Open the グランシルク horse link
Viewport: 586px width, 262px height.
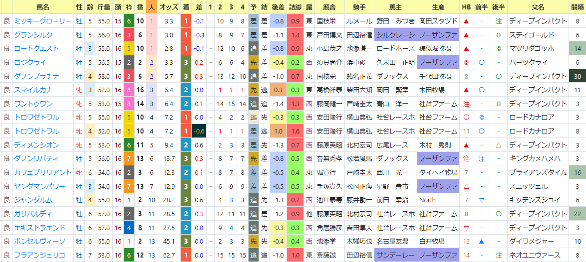point(33,35)
